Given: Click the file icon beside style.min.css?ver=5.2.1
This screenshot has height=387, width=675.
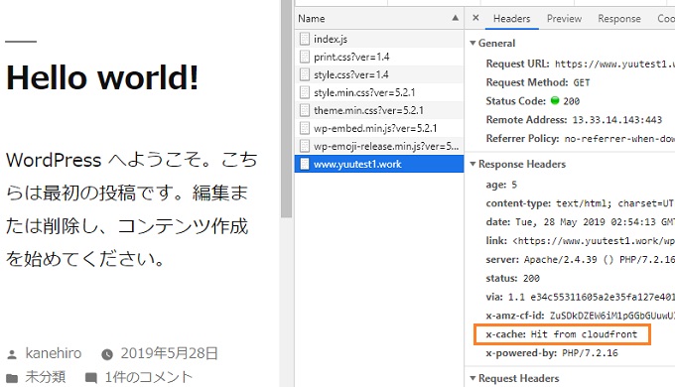Looking at the screenshot, I should coord(305,92).
